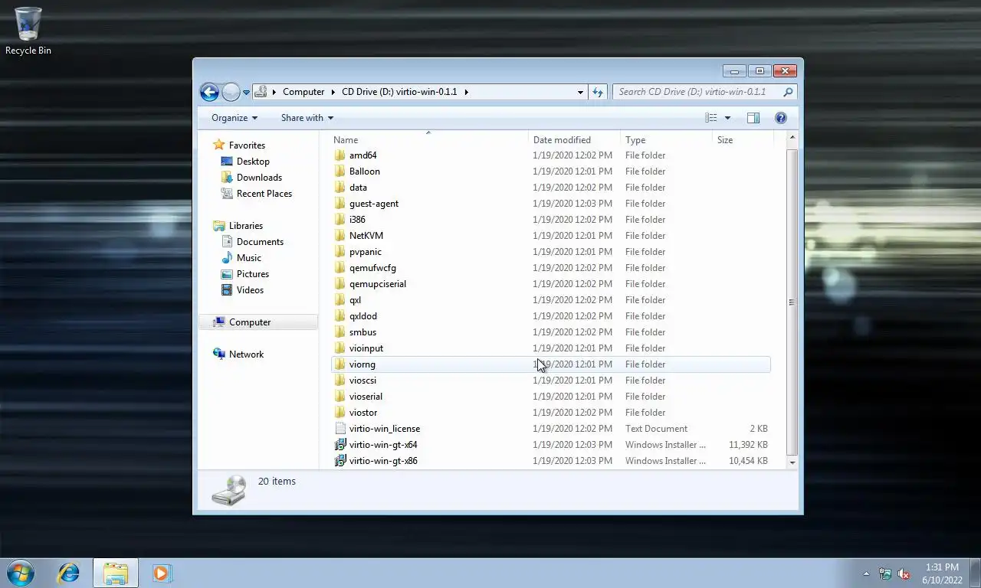Sort by the Size column header
The height and width of the screenshot is (588, 981).
pyautogui.click(x=743, y=140)
